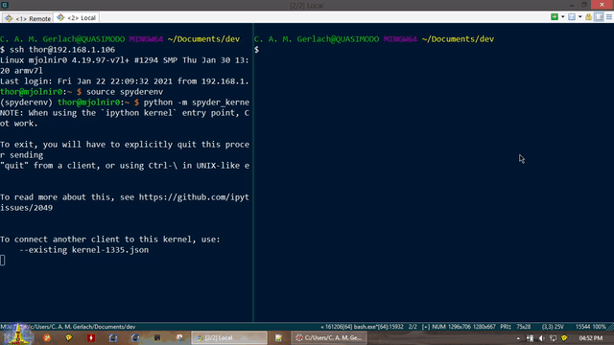Open the second blue monitor taskbar icon
The image size is (614, 345).
135,337
